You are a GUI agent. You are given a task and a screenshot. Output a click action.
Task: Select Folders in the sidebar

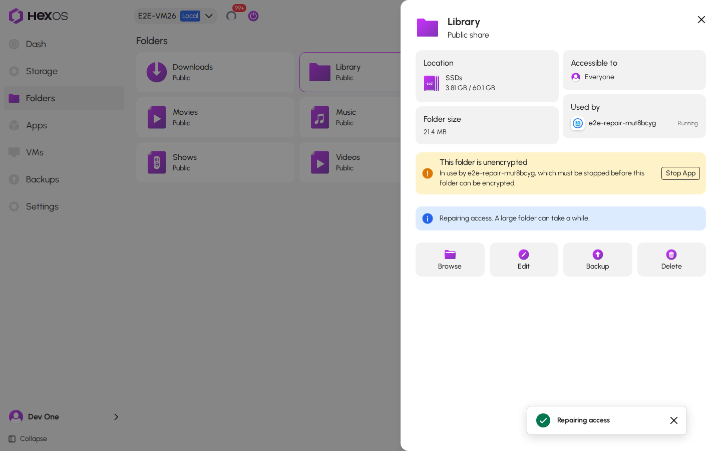point(64,98)
